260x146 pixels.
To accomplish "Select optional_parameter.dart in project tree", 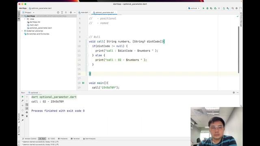I will [x=39, y=28].
